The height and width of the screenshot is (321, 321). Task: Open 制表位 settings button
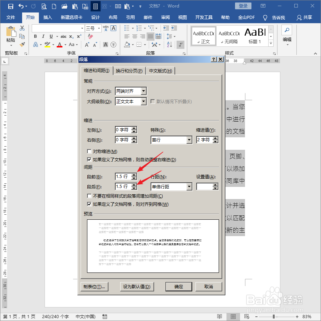coord(95,287)
